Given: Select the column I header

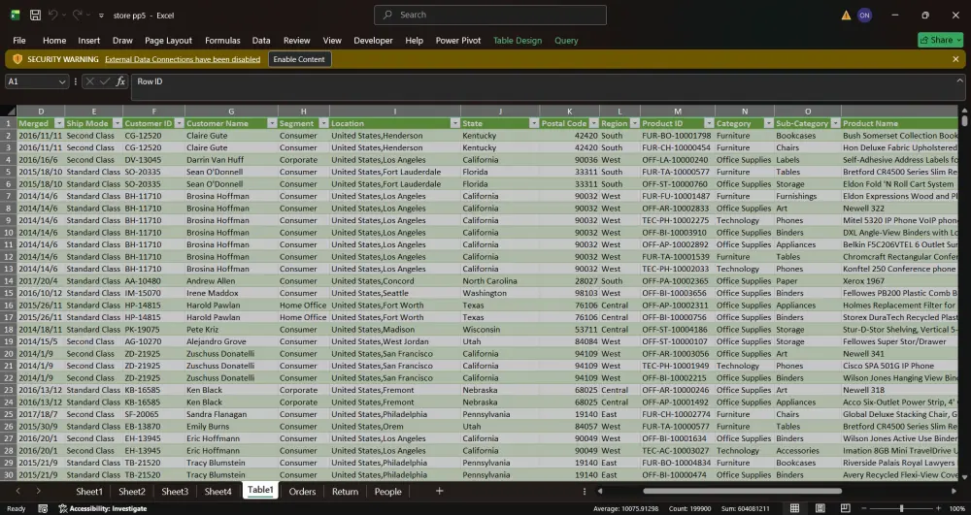Looking at the screenshot, I should tap(394, 112).
